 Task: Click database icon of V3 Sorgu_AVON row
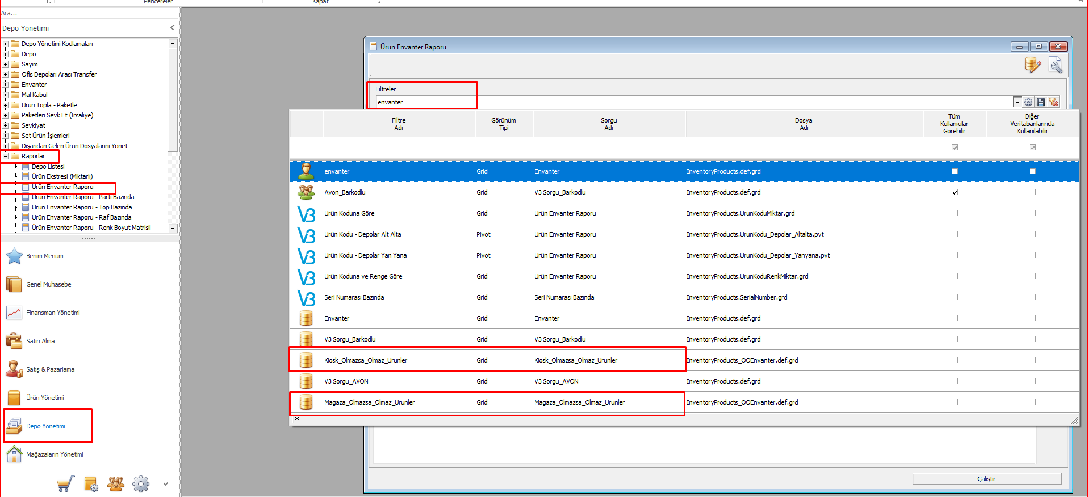306,381
